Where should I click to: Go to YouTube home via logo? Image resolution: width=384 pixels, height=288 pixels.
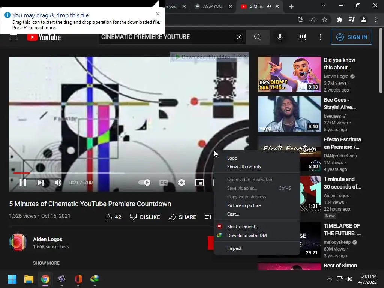tap(44, 37)
